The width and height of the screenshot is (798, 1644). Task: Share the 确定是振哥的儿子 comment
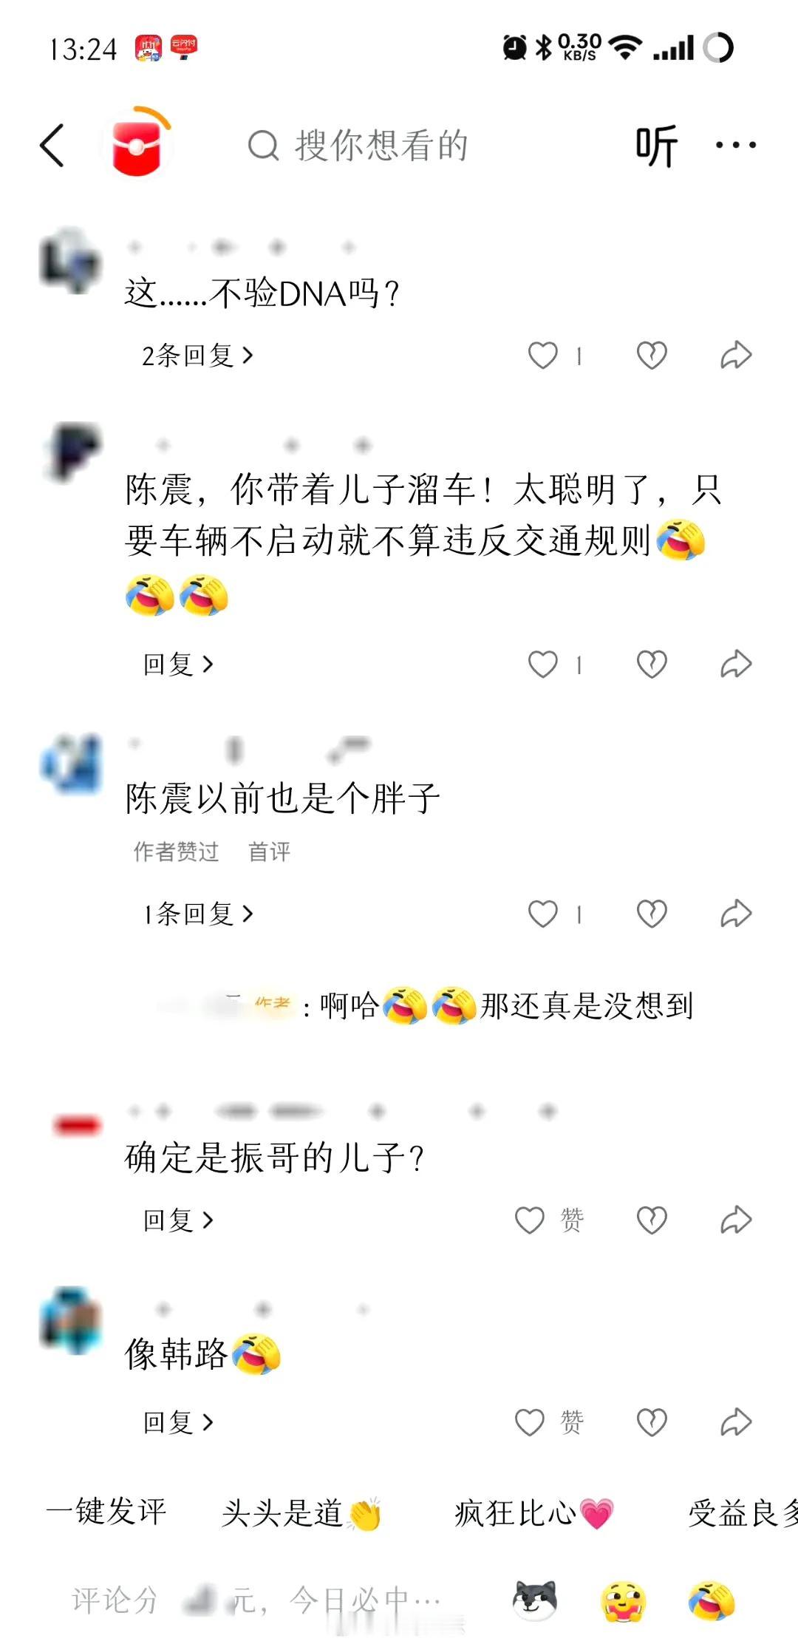[x=736, y=1220]
